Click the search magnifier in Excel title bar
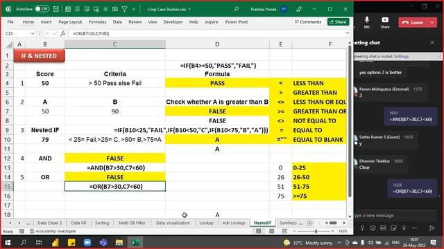 (236, 9)
